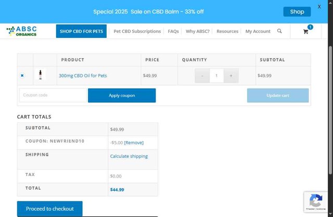Remove 300mg CBD Oil from cart

22,75
